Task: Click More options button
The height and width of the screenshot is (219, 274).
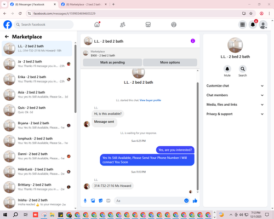Action: [x=170, y=62]
